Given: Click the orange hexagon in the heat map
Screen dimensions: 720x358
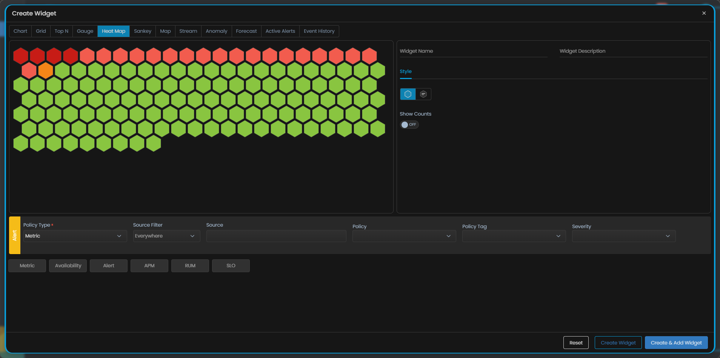Looking at the screenshot, I should tap(46, 70).
